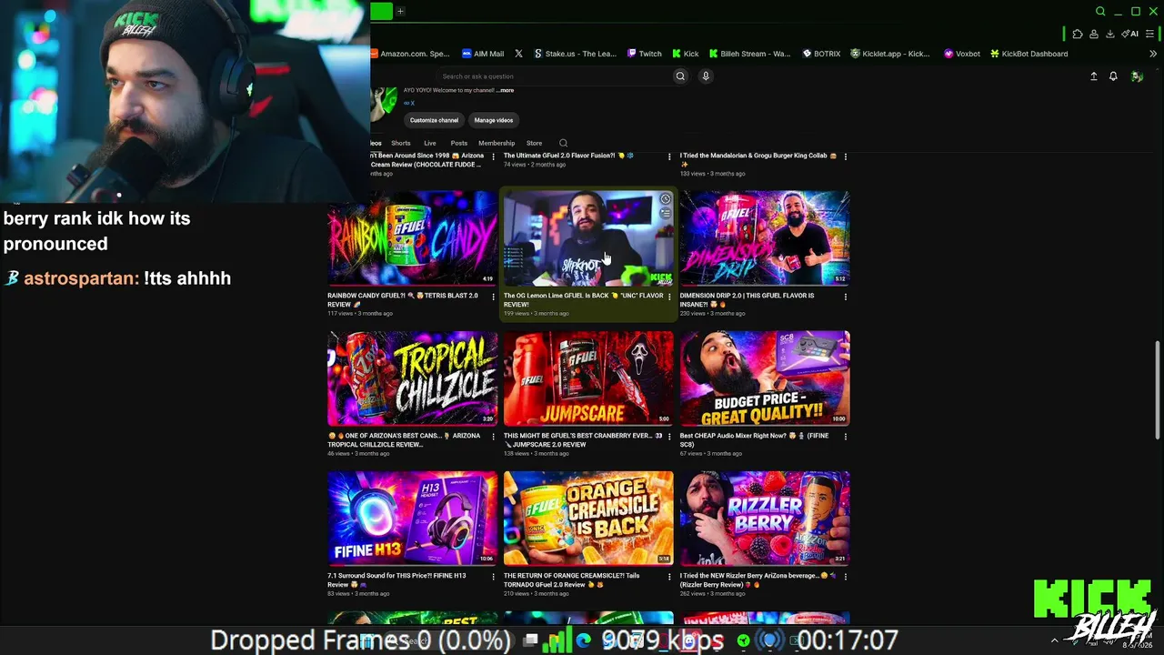
Task: Open the FIFINE H13 headset video thumbnail
Action: (413, 519)
